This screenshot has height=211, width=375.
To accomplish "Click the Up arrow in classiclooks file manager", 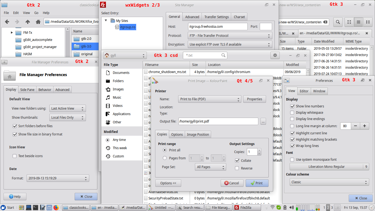I will tap(28, 22).
